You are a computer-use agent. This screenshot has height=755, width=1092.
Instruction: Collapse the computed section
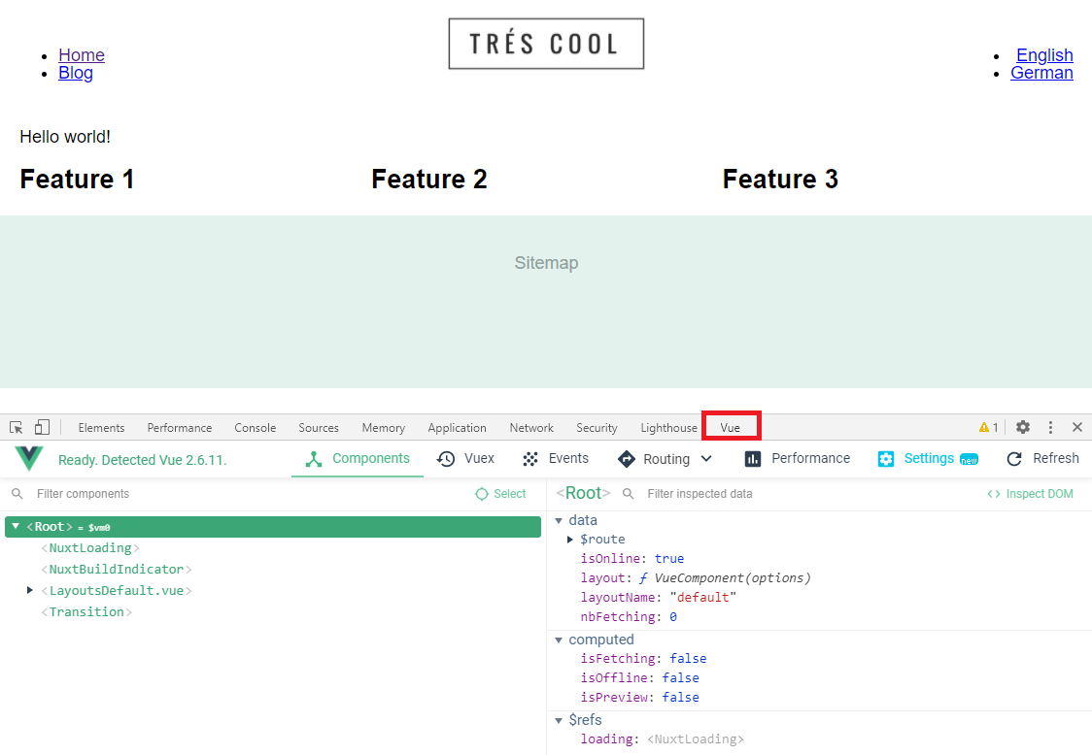(x=559, y=640)
